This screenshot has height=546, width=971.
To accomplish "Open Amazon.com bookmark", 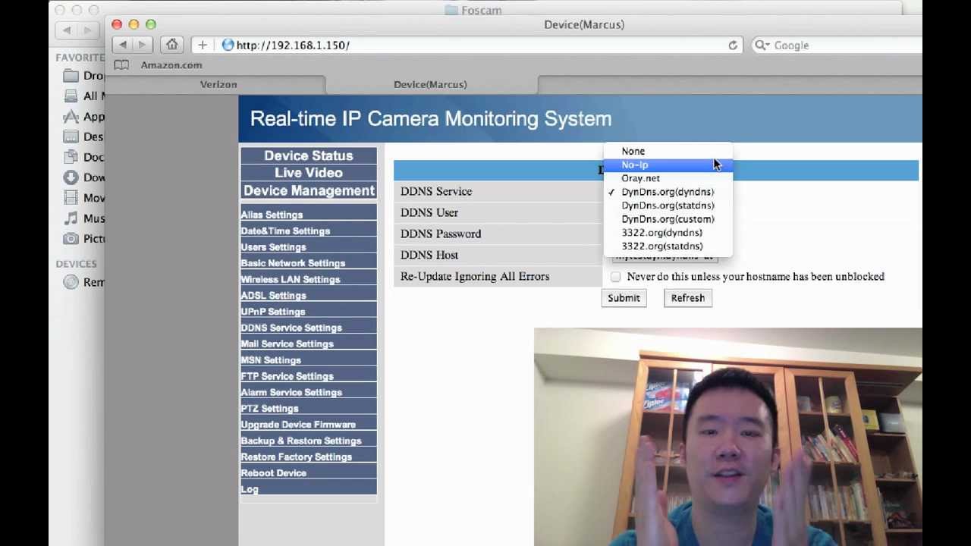I will pyautogui.click(x=171, y=65).
